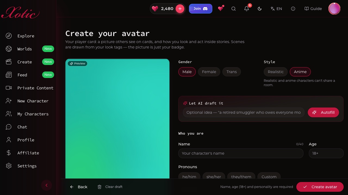Click the My Characters people icon

tap(9, 114)
